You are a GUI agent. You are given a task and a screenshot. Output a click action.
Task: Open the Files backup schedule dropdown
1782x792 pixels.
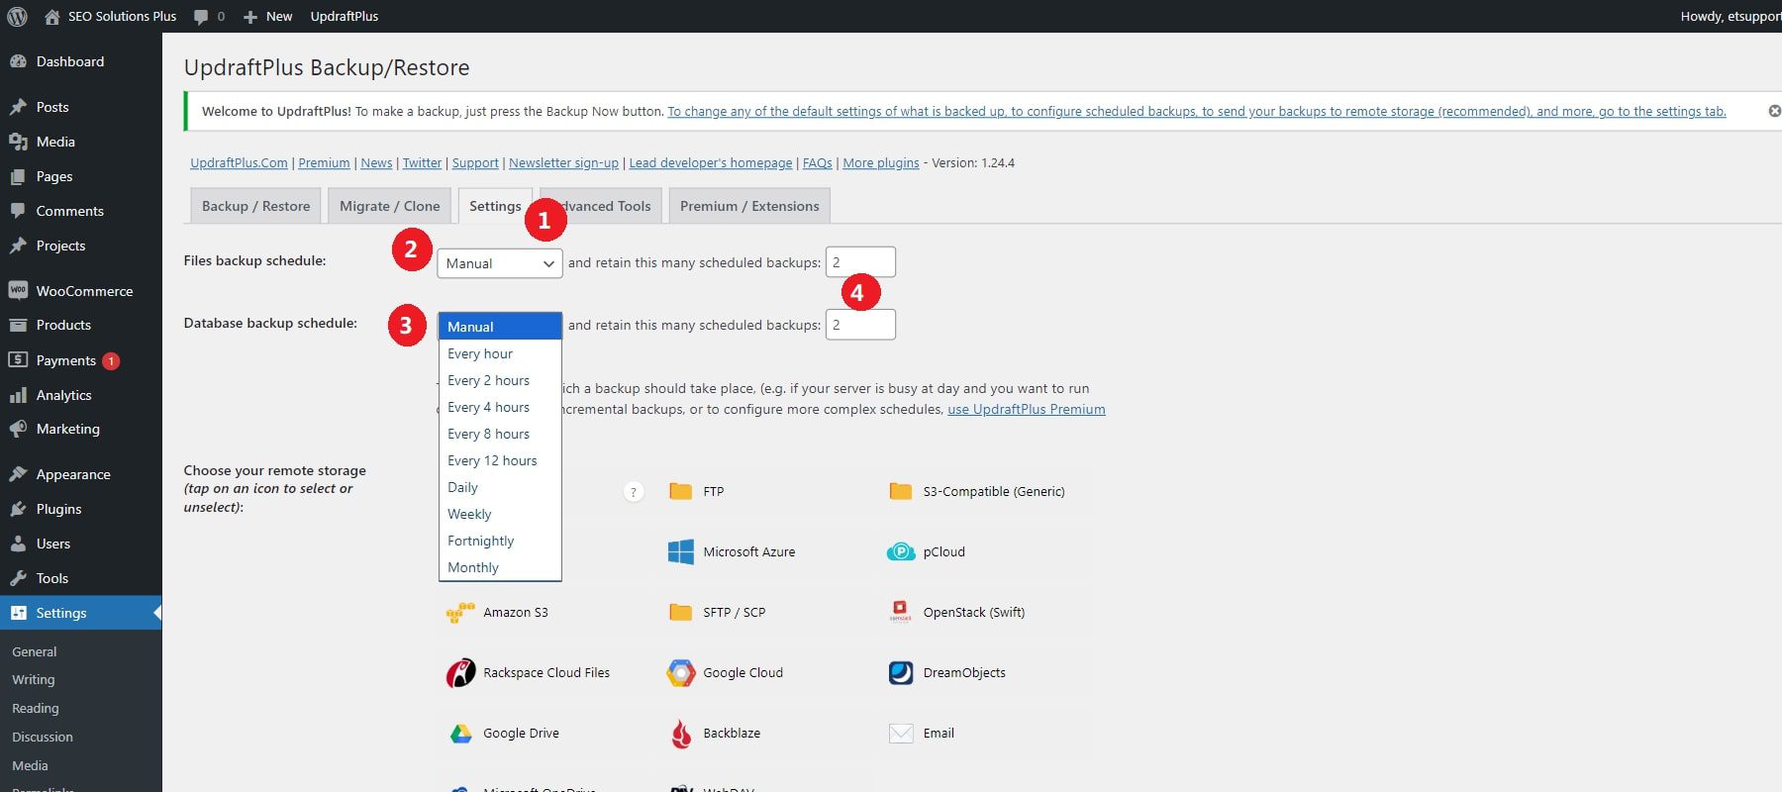click(x=499, y=263)
